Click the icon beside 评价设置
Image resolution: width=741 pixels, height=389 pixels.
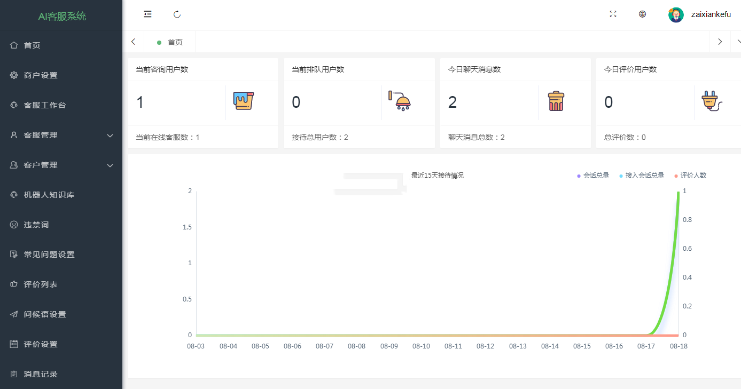(14, 344)
